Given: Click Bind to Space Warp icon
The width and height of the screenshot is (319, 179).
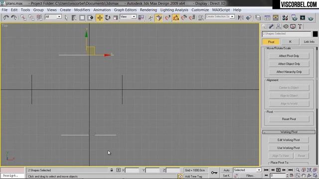Looking at the screenshot, I should (x=39, y=18).
